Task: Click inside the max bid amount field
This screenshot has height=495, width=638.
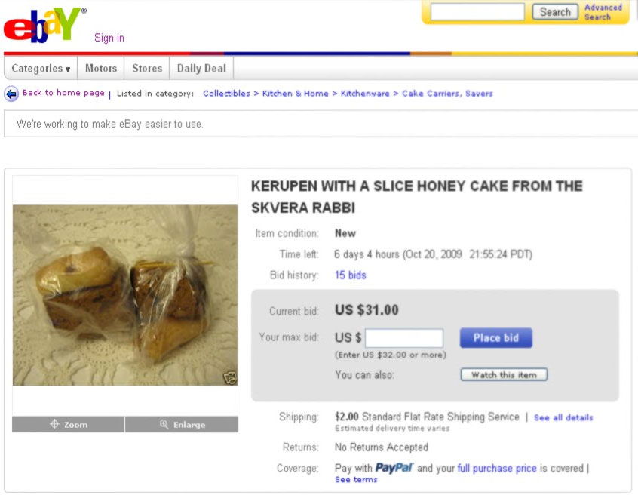Action: click(x=404, y=337)
